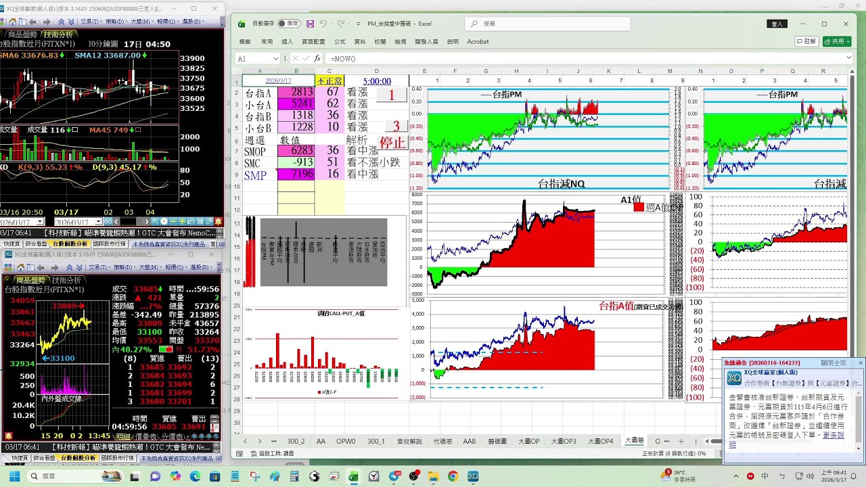Click the Undo arrow in Excel
Screen dimensions: 866x487
click(x=323, y=24)
